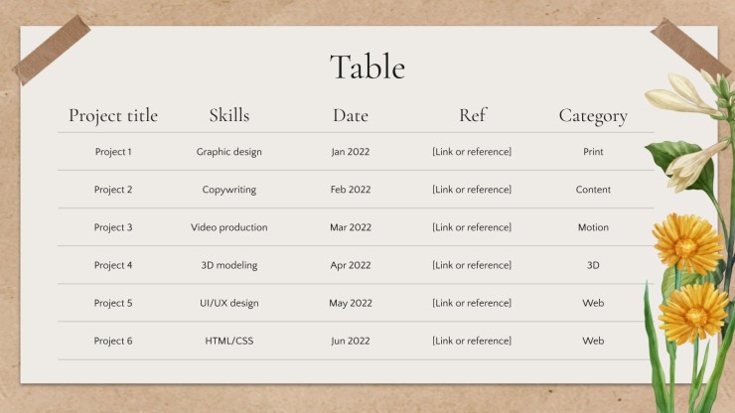Image resolution: width=735 pixels, height=413 pixels.
Task: Select the "Project title" column header
Action: click(x=113, y=116)
